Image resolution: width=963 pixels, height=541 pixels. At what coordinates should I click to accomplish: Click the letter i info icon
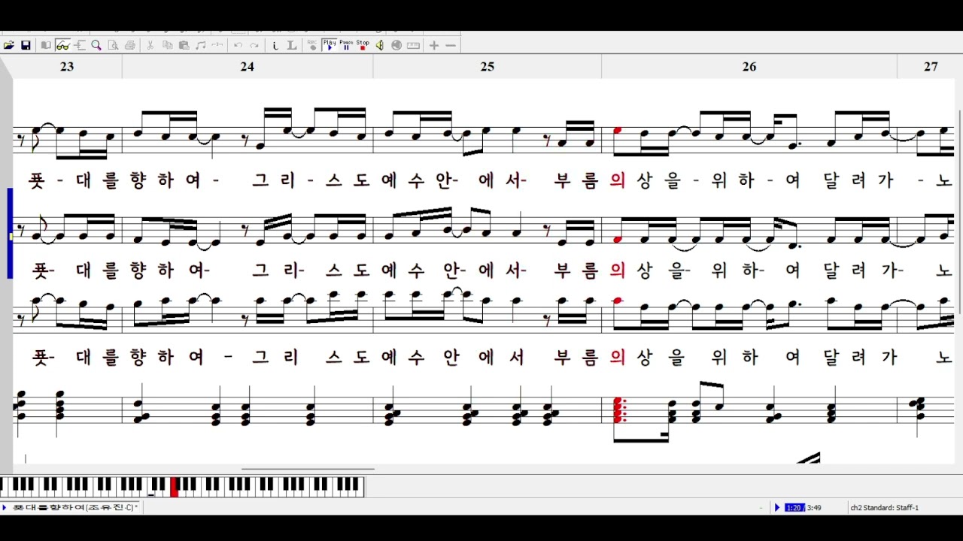tap(275, 46)
